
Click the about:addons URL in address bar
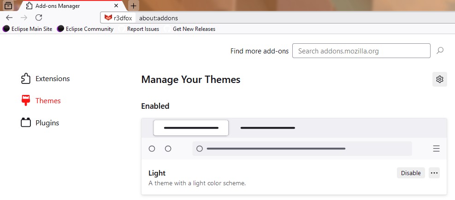[x=159, y=18]
